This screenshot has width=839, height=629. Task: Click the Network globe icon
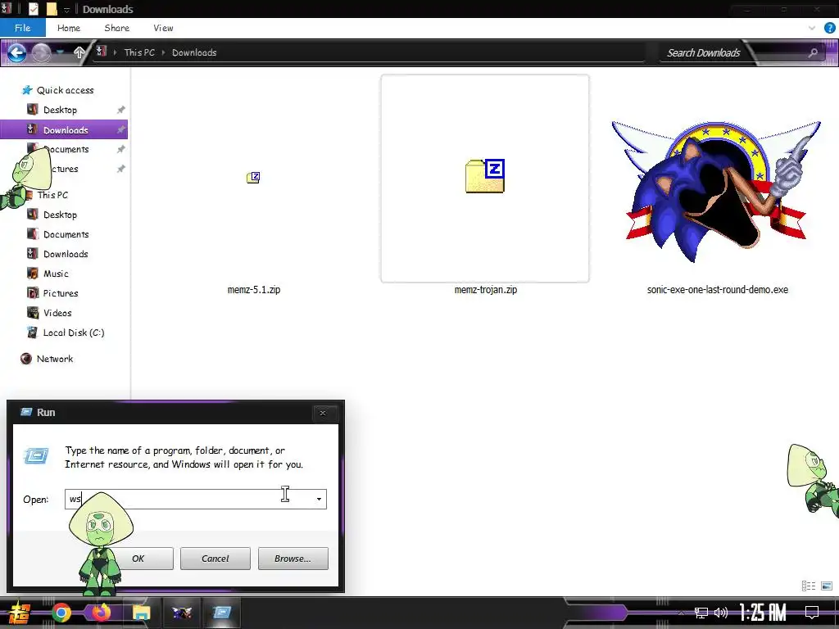coord(25,359)
